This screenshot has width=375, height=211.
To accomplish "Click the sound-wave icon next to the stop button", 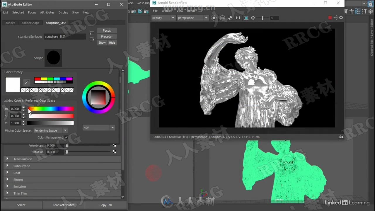I will 335,18.
